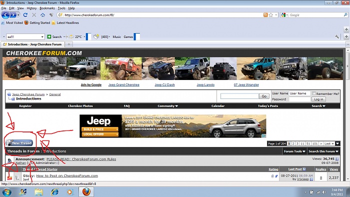The width and height of the screenshot is (350, 197).
Task: Open Most Visited bookmarks folder
Action: coord(12,23)
